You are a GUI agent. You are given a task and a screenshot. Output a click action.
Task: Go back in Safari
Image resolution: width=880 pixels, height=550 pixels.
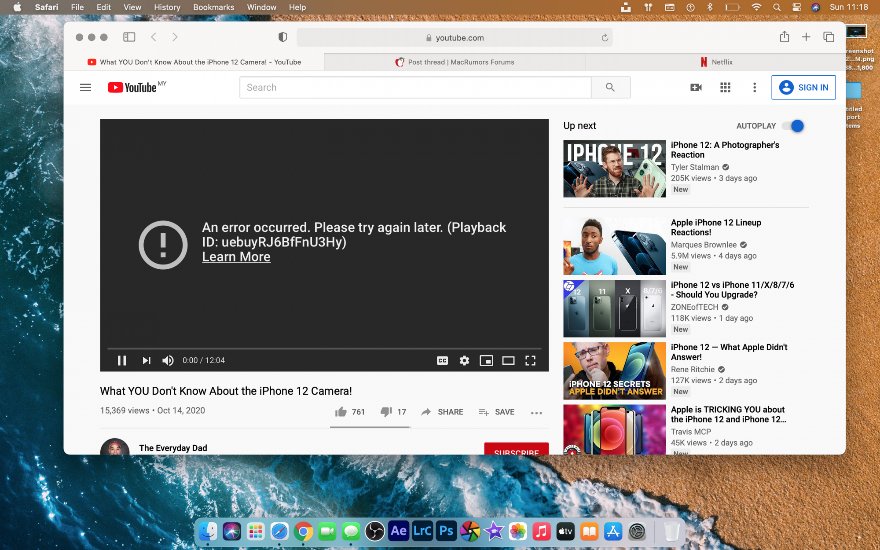click(x=154, y=37)
